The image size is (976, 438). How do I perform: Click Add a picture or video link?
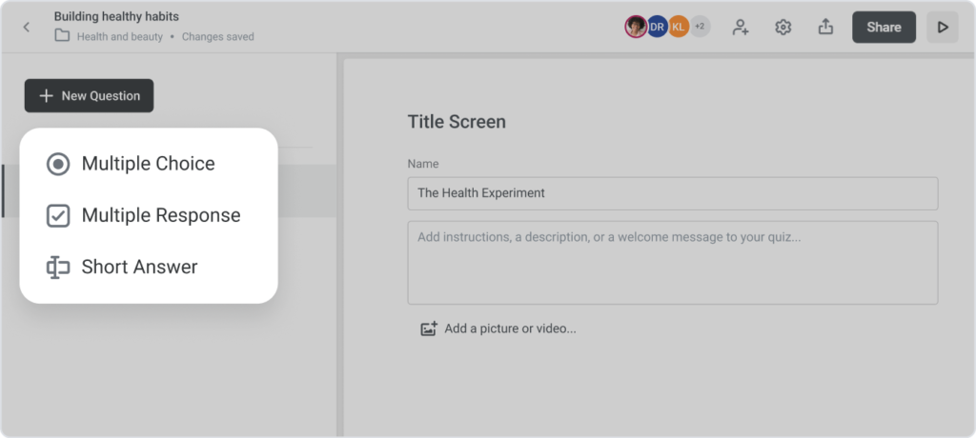point(510,328)
